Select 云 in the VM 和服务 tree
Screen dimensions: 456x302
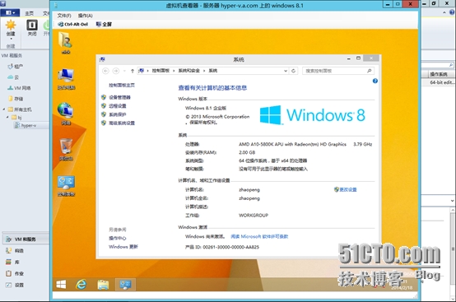[13, 77]
